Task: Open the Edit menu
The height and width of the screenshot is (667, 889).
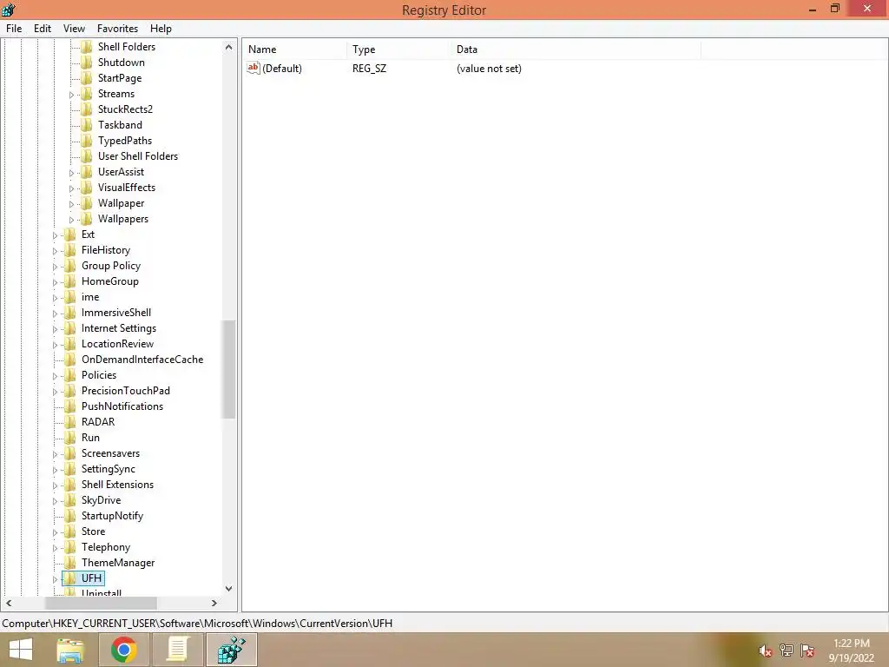Action: [x=42, y=29]
